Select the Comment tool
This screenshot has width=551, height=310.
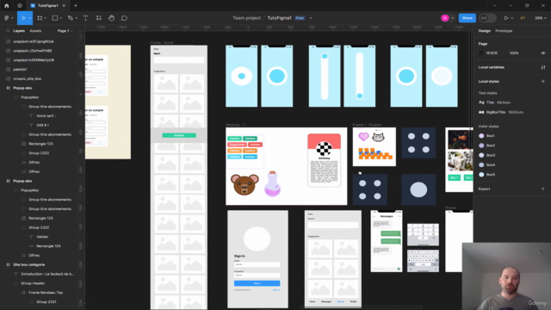124,18
